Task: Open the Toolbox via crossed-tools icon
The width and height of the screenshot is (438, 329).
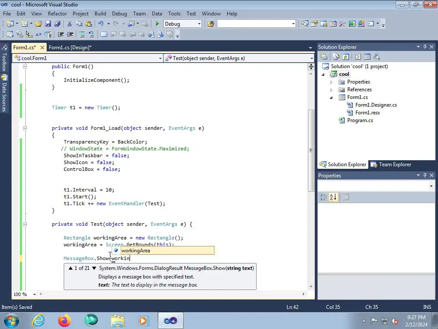Action: [x=343, y=24]
